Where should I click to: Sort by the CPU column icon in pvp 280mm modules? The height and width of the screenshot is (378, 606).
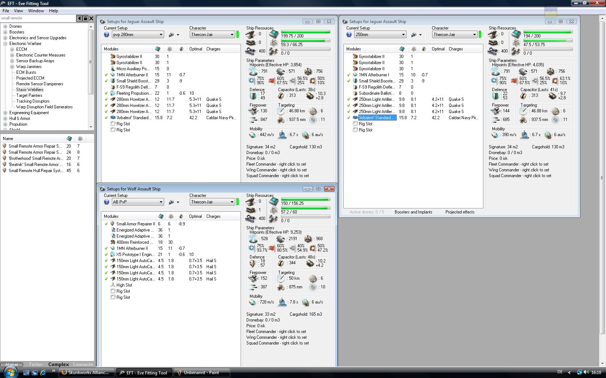tap(158, 49)
